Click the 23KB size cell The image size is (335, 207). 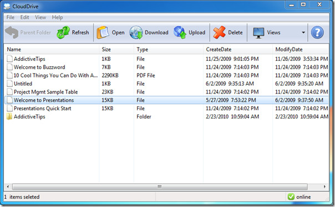pyautogui.click(x=107, y=92)
